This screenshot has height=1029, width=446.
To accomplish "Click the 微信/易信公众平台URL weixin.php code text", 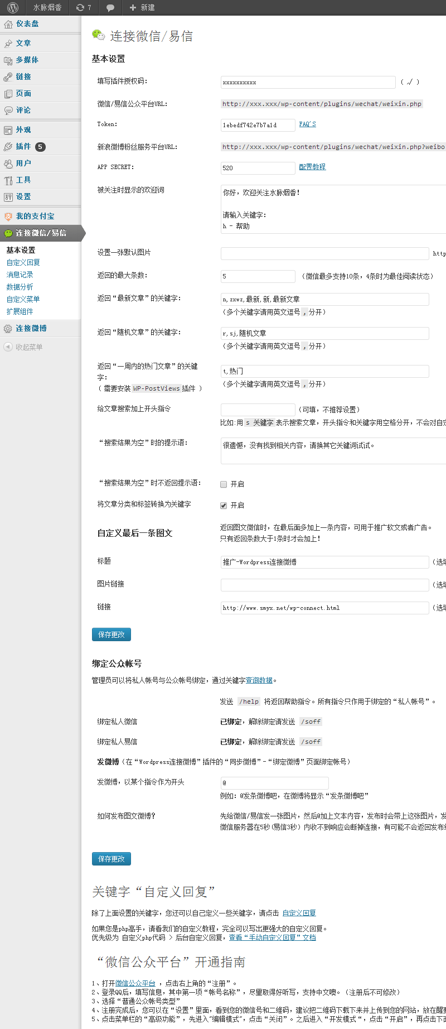I will click(x=322, y=104).
